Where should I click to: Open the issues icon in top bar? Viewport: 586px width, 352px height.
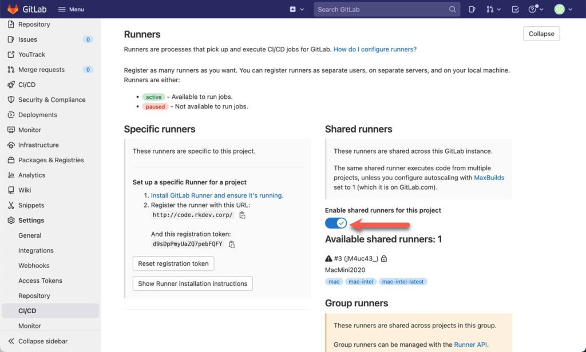pyautogui.click(x=472, y=9)
